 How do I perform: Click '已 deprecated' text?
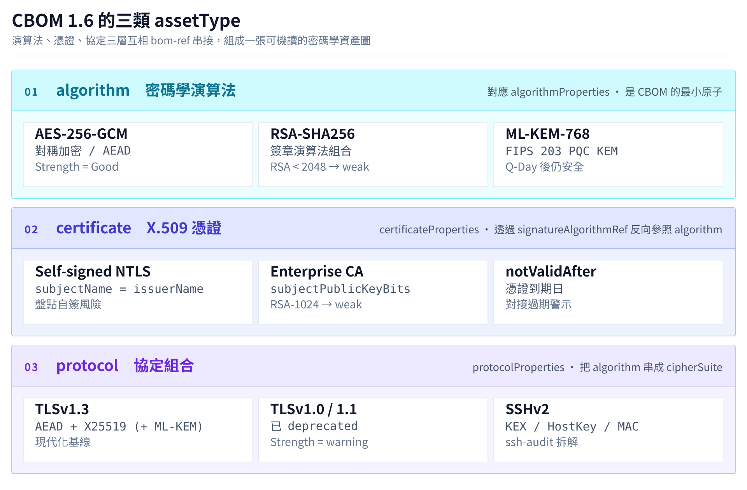(x=314, y=426)
